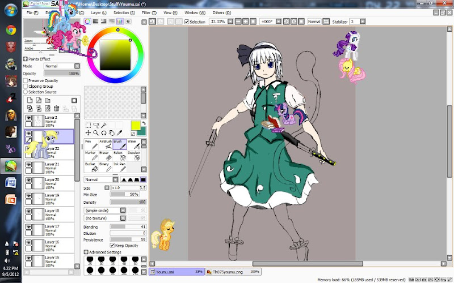Choose the flat square brush edge shape
Viewport: 454px width, 283px height.
pos(143,179)
